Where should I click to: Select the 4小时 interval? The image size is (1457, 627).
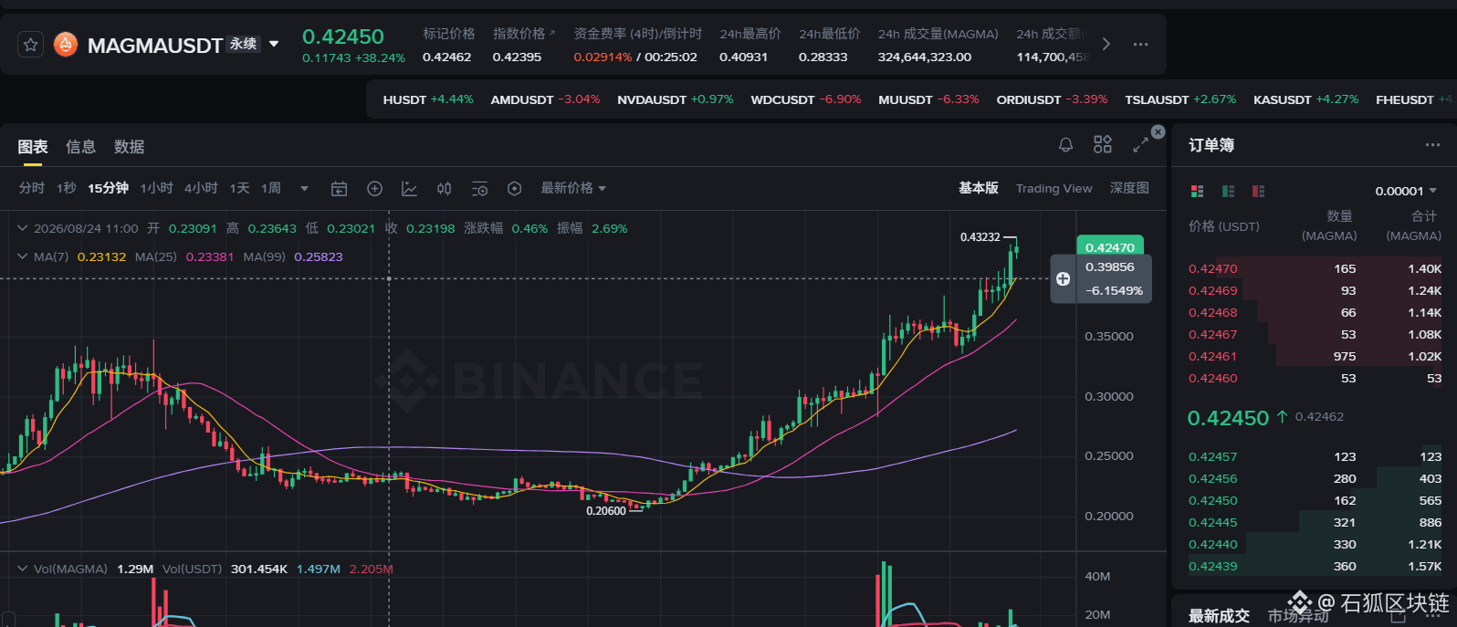pos(201,188)
